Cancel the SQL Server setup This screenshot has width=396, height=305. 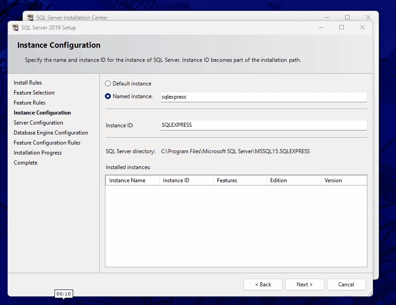click(346, 285)
